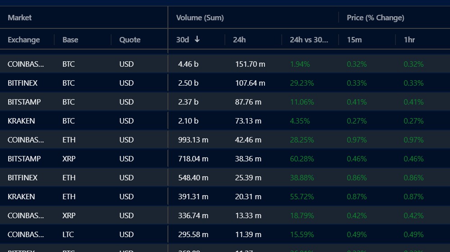Click the Volume (Sum) group header
Image resolution: width=450 pixels, height=252 pixels.
pos(200,18)
